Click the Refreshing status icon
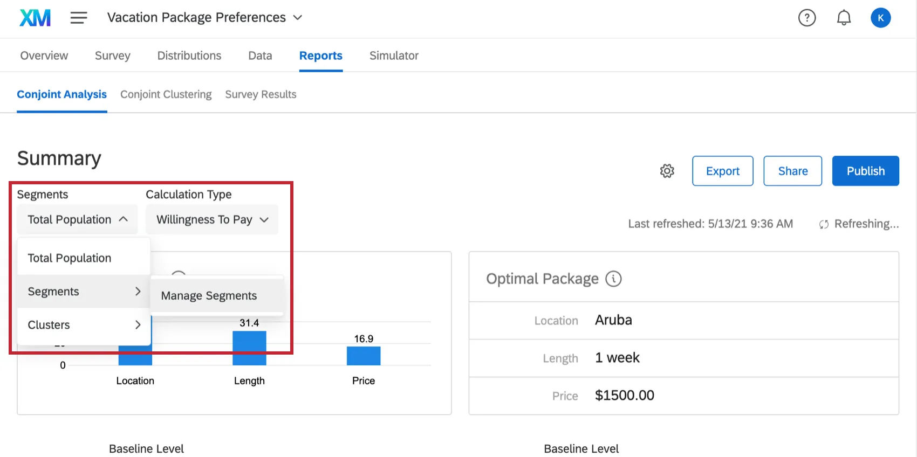Image resolution: width=917 pixels, height=457 pixels. [x=824, y=224]
